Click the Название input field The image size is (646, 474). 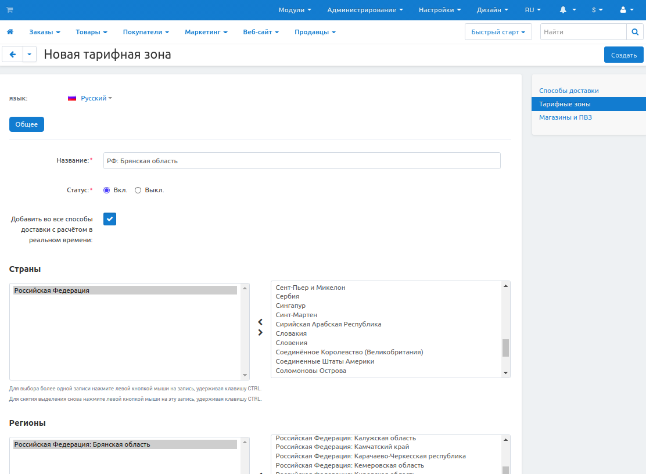point(302,161)
